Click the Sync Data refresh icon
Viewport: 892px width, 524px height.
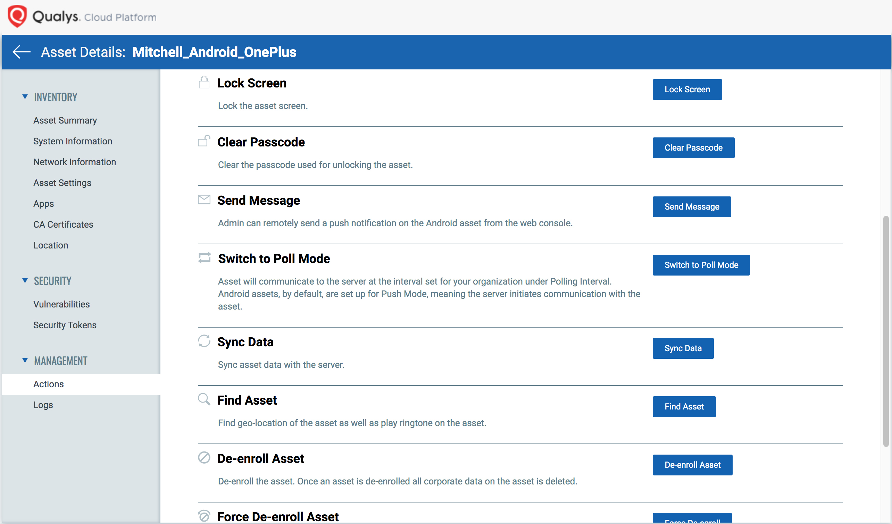point(204,341)
